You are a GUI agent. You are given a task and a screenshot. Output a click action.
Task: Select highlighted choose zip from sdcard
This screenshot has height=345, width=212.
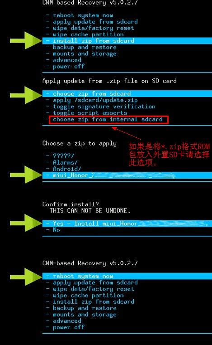(127, 93)
